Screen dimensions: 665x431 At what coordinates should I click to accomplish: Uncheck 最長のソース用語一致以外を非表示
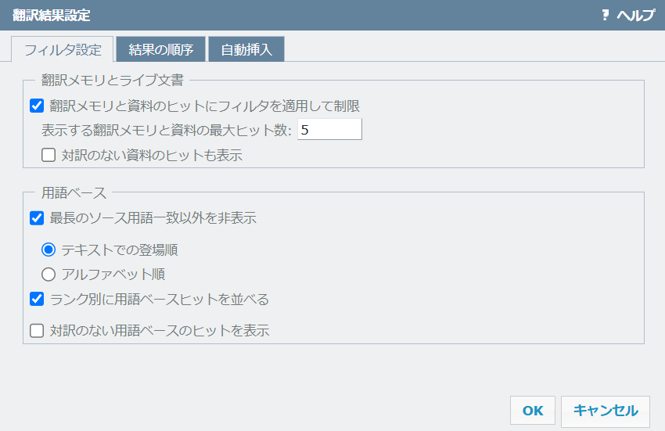(37, 218)
